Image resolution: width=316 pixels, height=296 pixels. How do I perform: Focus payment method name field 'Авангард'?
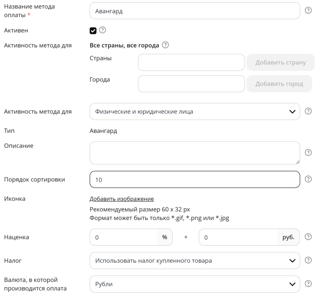coord(195,11)
